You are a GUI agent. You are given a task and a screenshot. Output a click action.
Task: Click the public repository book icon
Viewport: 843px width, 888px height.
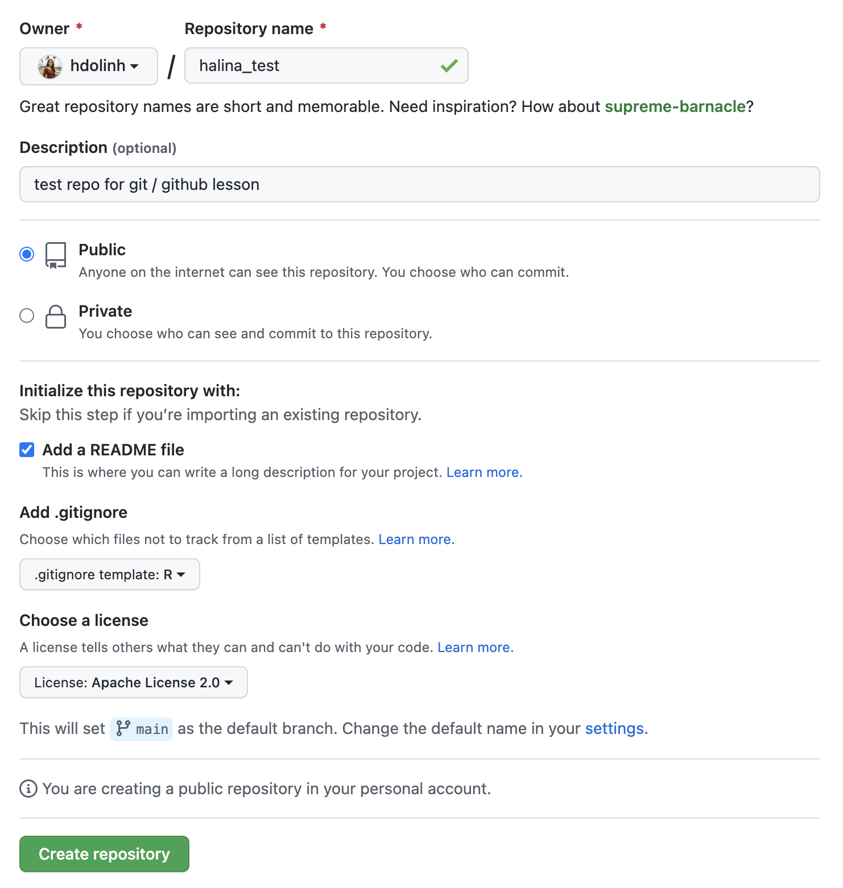(56, 255)
